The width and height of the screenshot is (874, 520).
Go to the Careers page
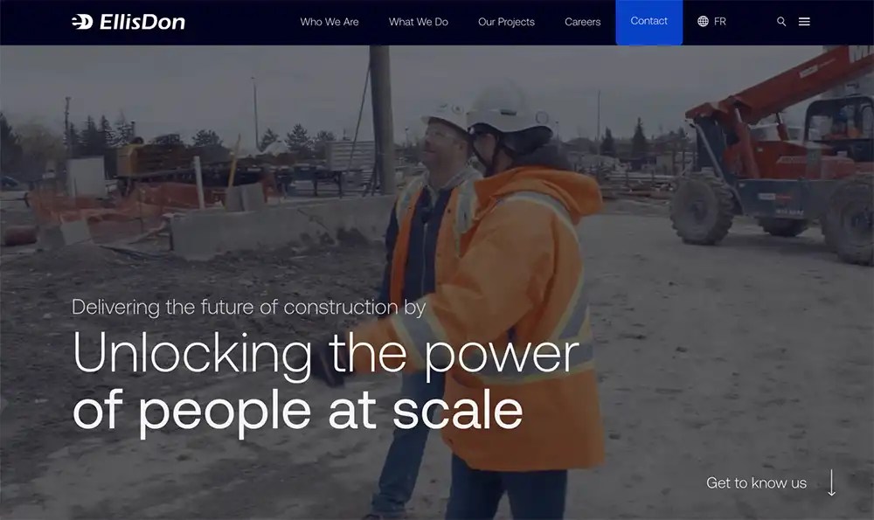click(582, 22)
